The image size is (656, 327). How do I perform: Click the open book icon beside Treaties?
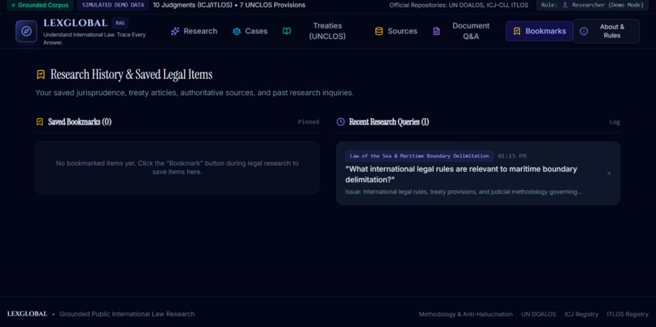pos(286,31)
